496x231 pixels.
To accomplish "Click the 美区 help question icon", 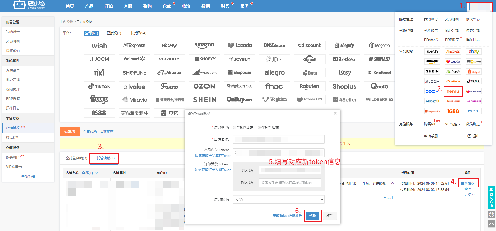I will pyautogui.click(x=251, y=171).
